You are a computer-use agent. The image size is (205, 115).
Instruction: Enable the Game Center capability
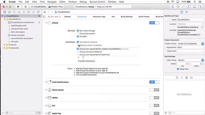click(x=154, y=90)
